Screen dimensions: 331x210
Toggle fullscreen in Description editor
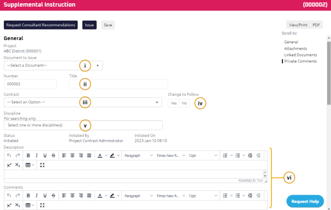pyautogui.click(x=42, y=165)
